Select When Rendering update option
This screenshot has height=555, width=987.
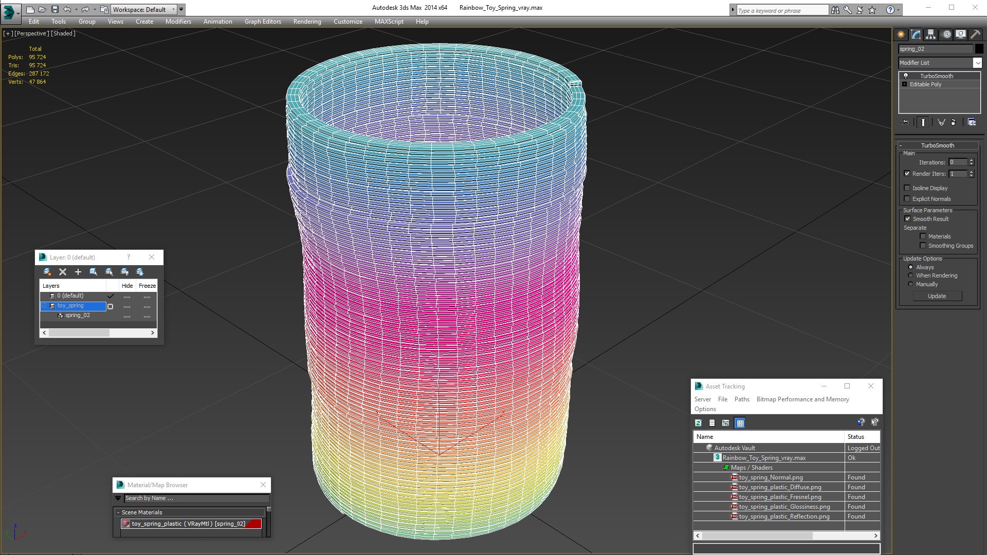pyautogui.click(x=910, y=276)
